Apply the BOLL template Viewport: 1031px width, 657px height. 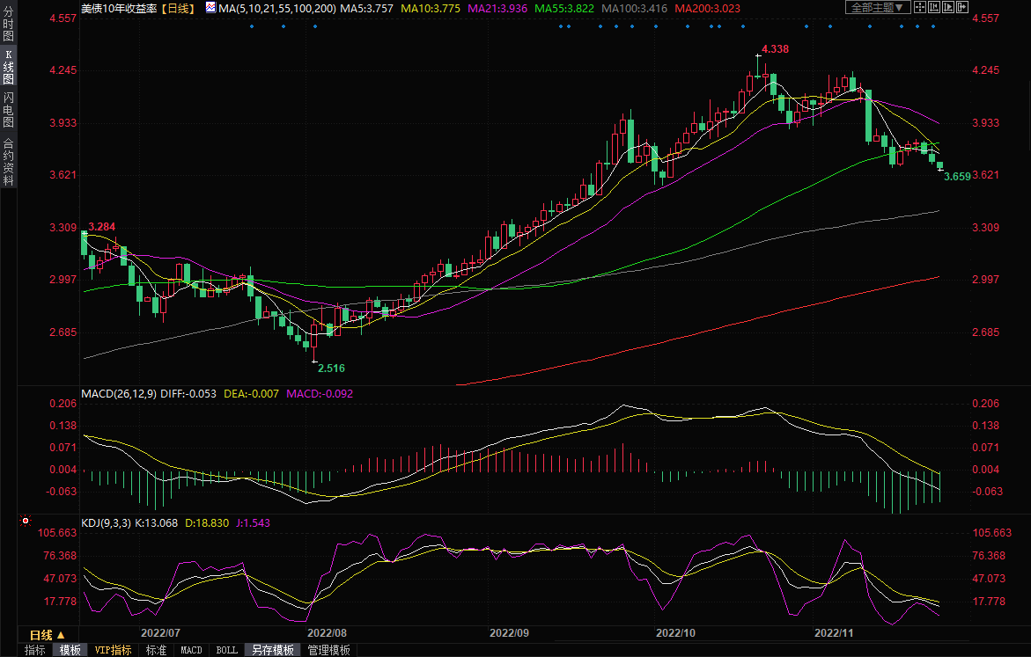(226, 650)
